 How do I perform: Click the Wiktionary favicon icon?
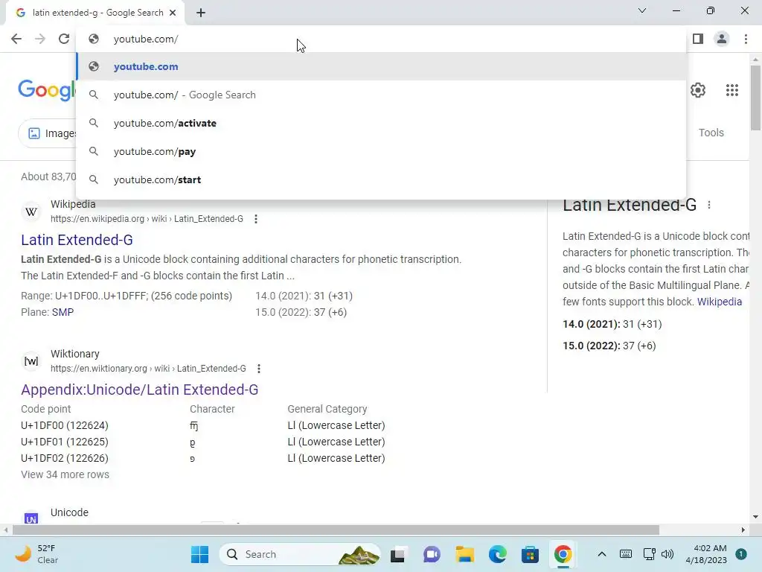click(x=31, y=361)
